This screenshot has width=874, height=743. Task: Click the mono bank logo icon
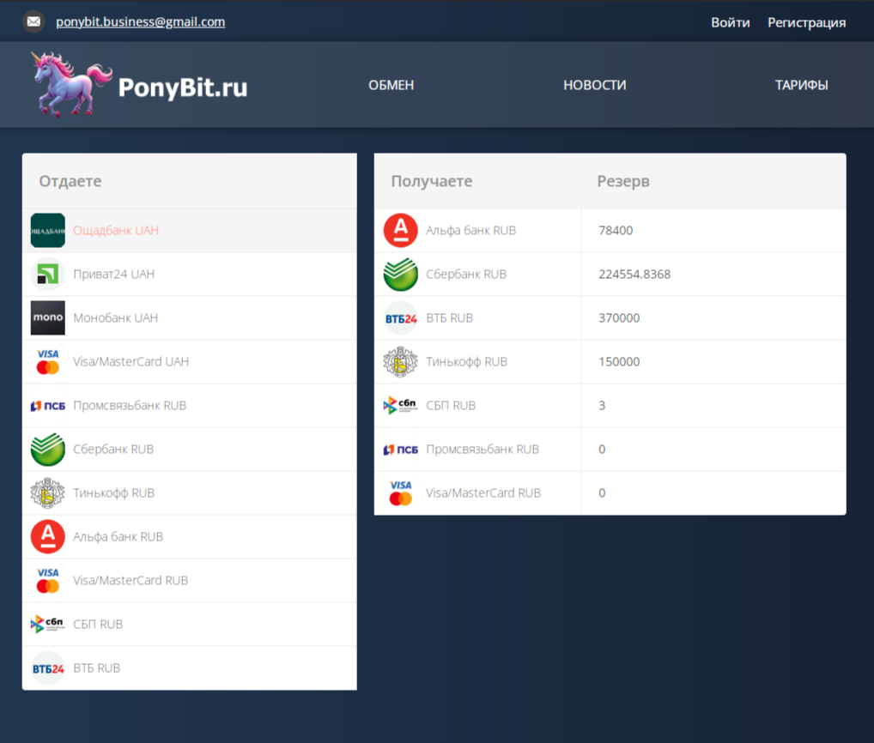tap(48, 318)
